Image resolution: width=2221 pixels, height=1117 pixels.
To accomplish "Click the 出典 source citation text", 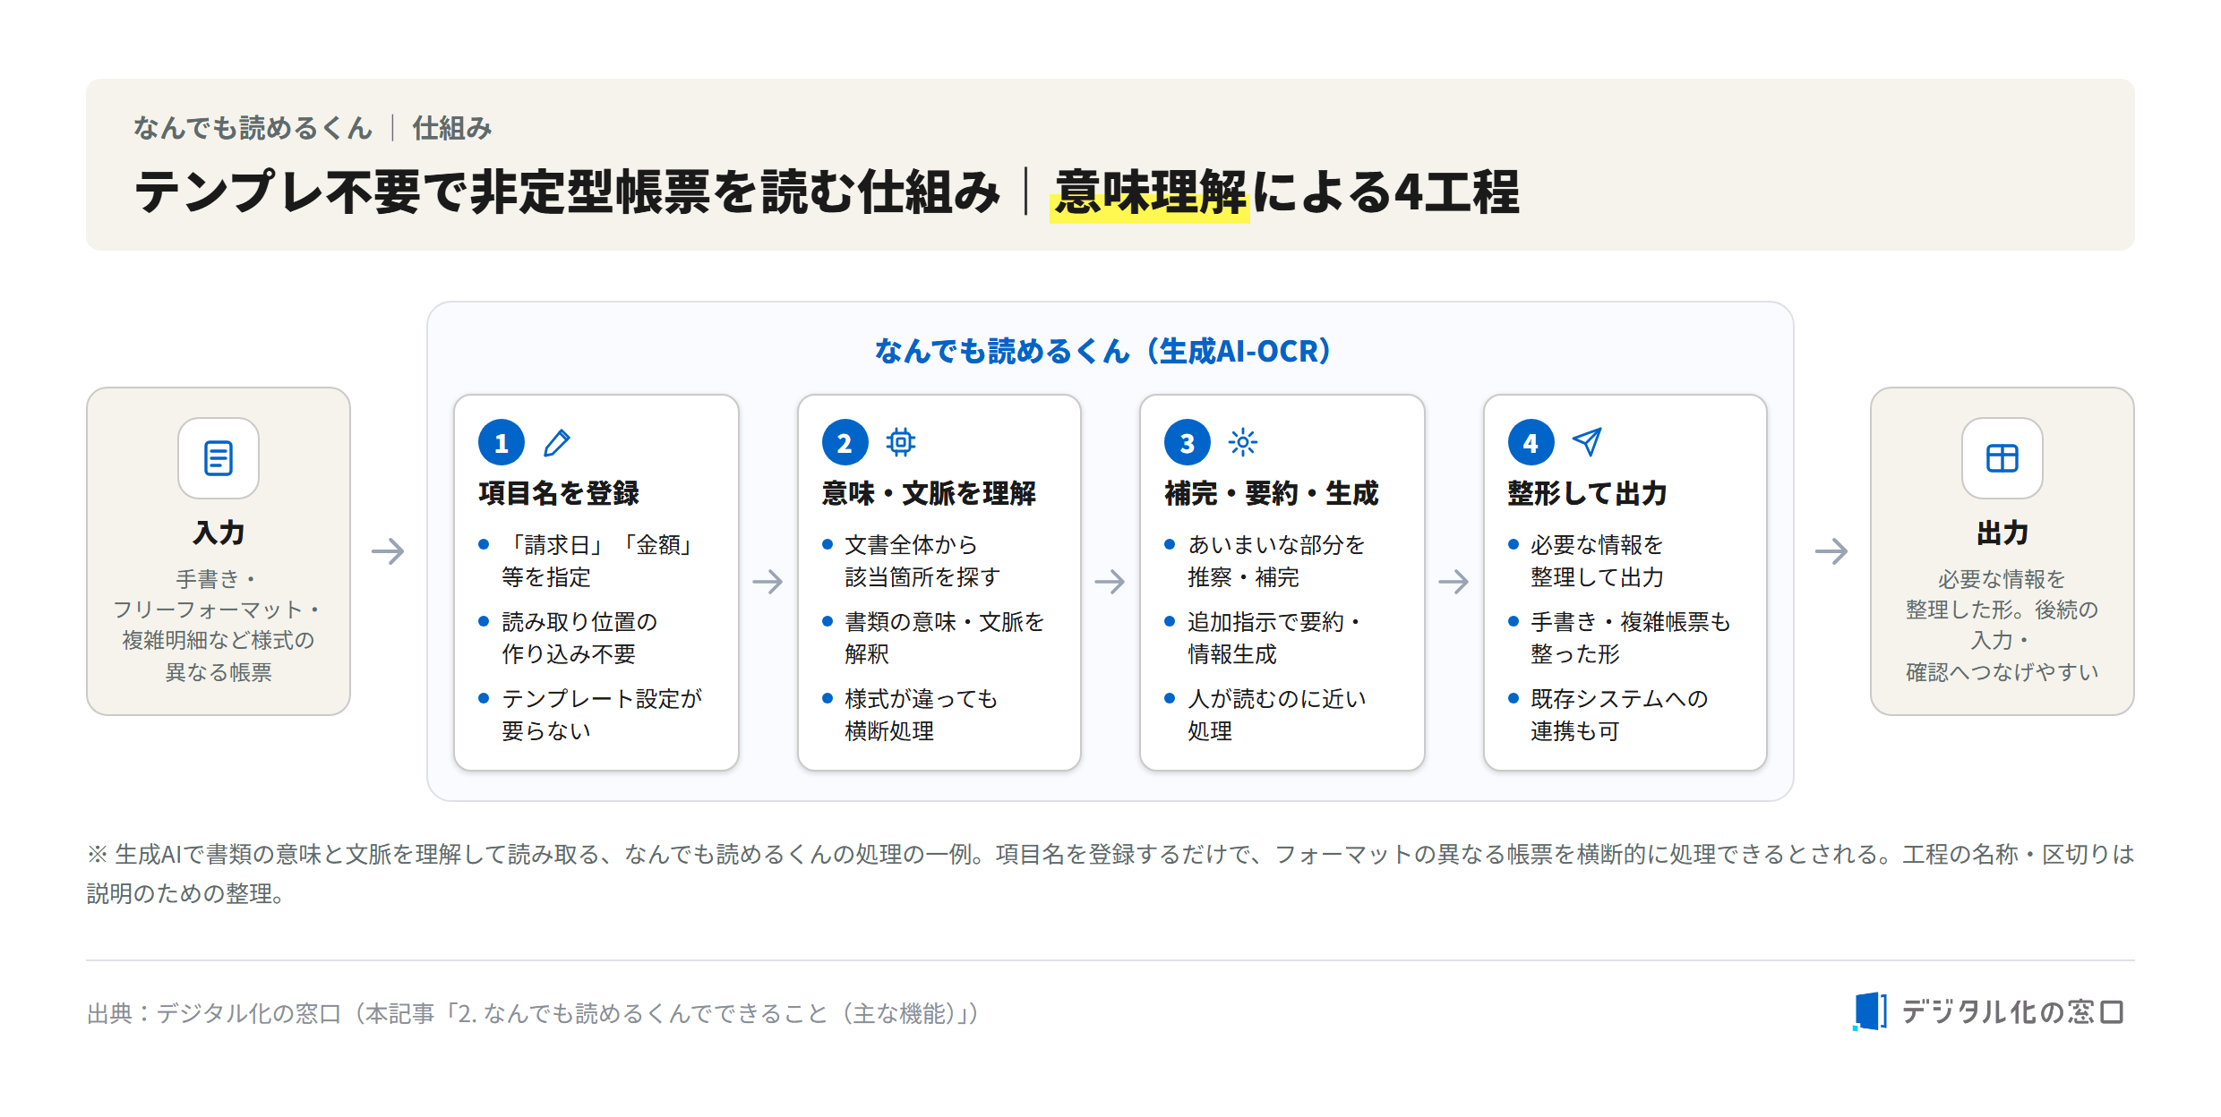I will click(534, 1013).
